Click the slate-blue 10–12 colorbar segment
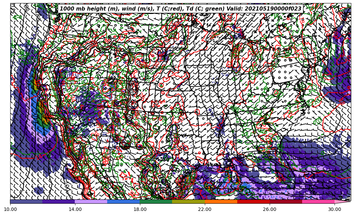Viewport: 354px width, 215px height. (x=26, y=201)
